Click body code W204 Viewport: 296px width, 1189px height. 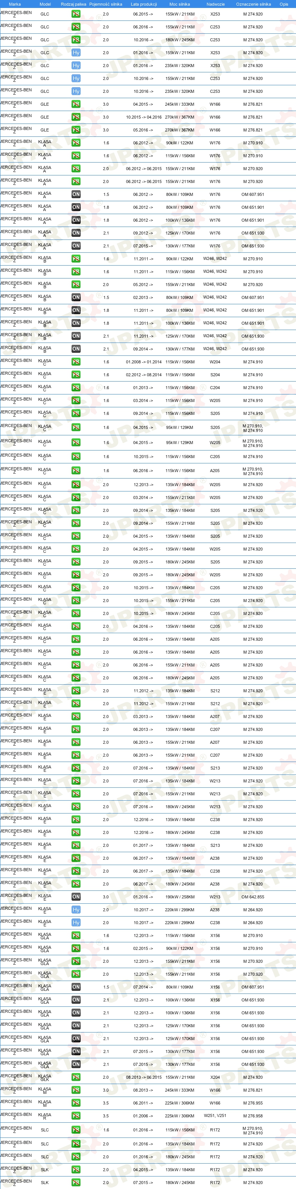pos(215,362)
